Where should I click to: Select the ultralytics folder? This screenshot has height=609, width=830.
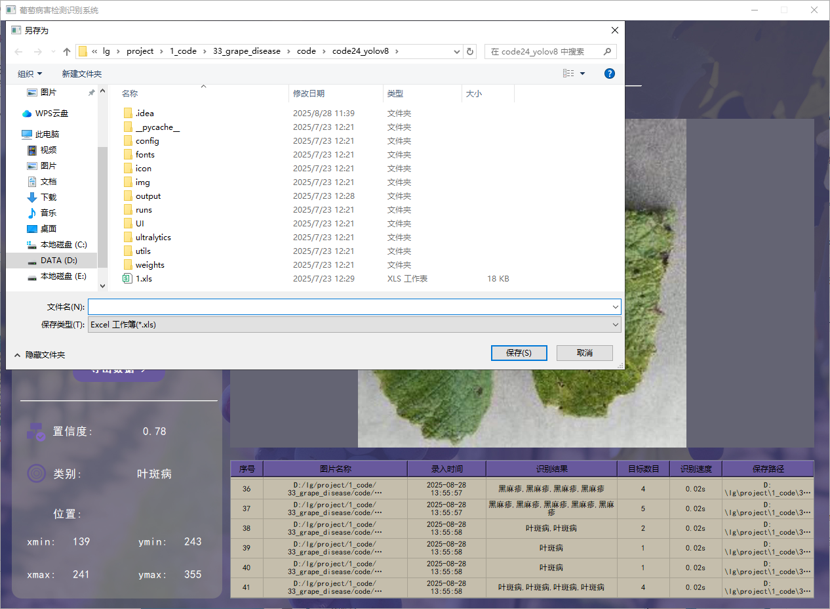pyautogui.click(x=147, y=238)
